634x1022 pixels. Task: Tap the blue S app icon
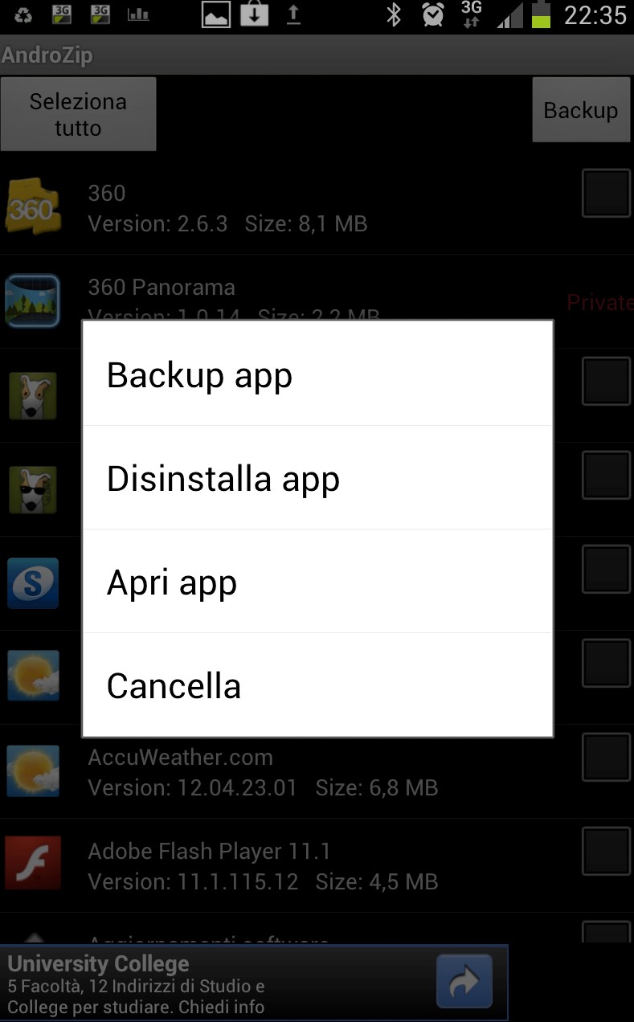pos(33,583)
